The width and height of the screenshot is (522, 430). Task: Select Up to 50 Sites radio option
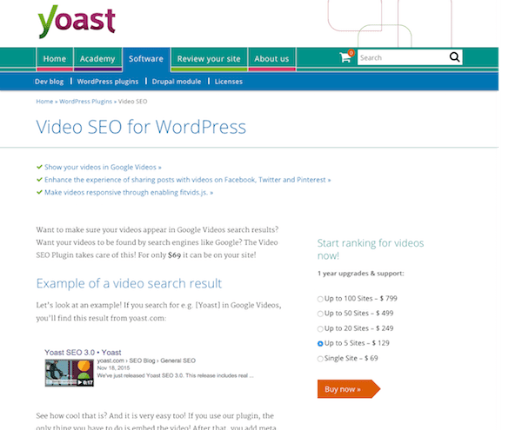pos(320,314)
